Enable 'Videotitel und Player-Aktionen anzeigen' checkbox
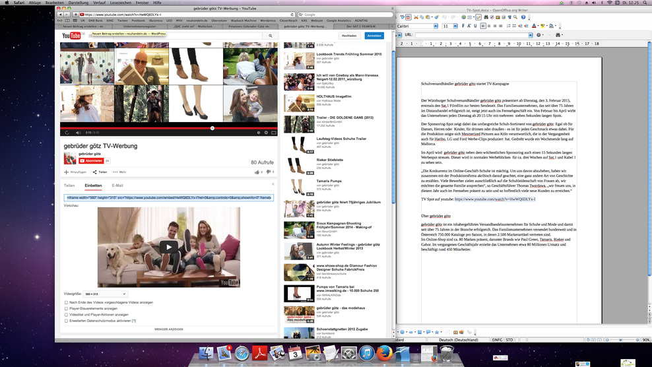Image resolution: width=652 pixels, height=367 pixels. coord(66,315)
